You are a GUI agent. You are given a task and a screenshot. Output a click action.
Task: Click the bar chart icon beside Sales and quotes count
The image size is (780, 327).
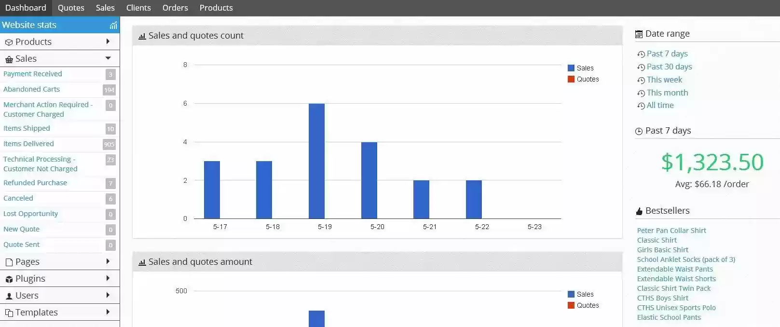click(142, 36)
